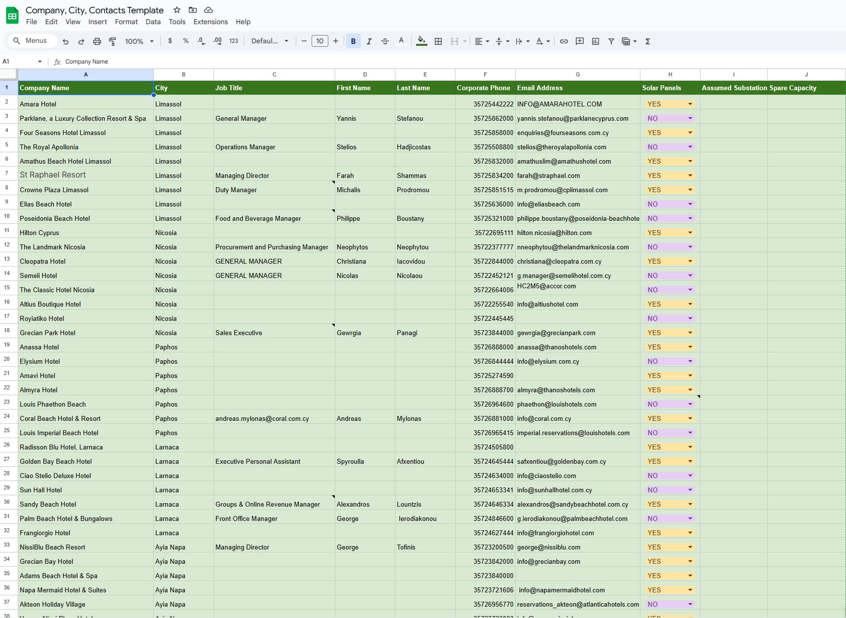This screenshot has height=618, width=846.
Task: Open the Solar Panels dropdown for Hilton Cyprus
Action: 690,233
